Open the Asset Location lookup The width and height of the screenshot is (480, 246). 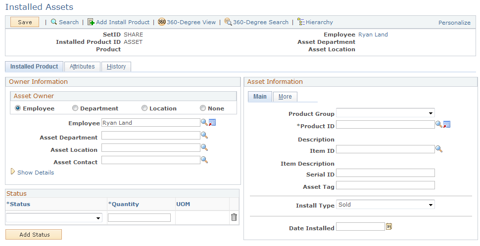coord(204,147)
